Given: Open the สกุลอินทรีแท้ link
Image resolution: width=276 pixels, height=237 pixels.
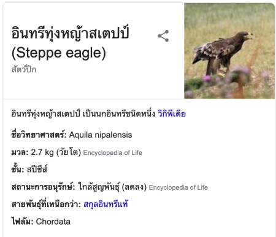Looking at the screenshot, I should coord(105,204).
